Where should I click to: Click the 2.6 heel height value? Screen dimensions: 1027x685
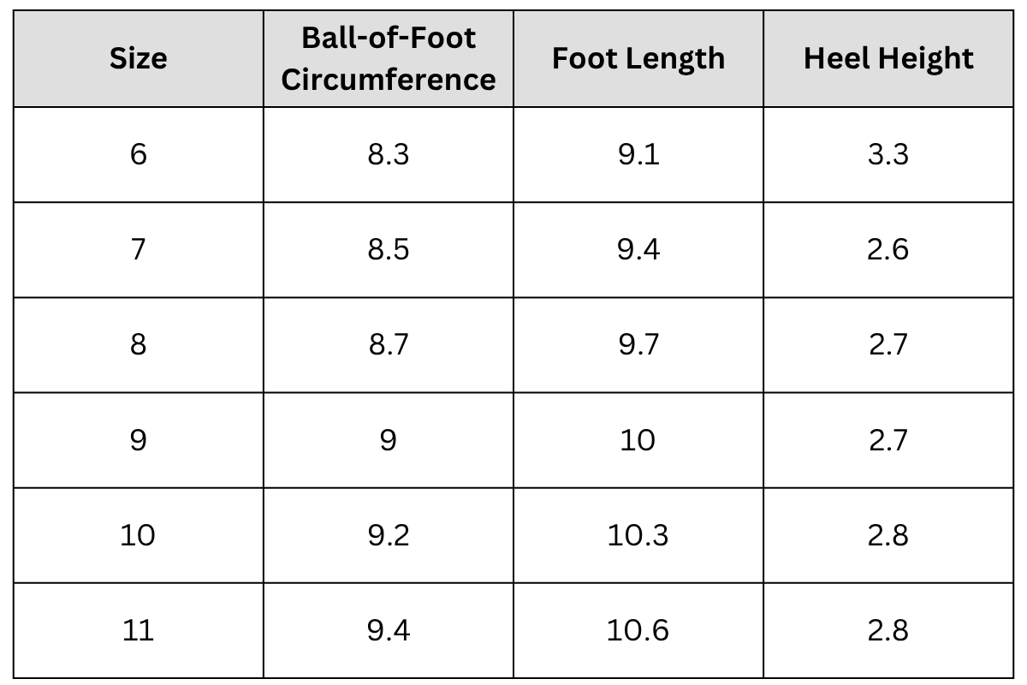pyautogui.click(x=888, y=250)
